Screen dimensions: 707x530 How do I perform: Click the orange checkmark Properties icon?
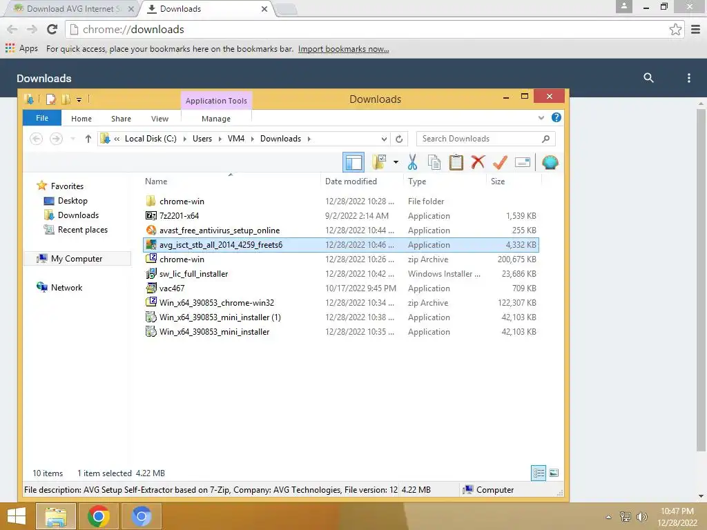click(x=500, y=162)
